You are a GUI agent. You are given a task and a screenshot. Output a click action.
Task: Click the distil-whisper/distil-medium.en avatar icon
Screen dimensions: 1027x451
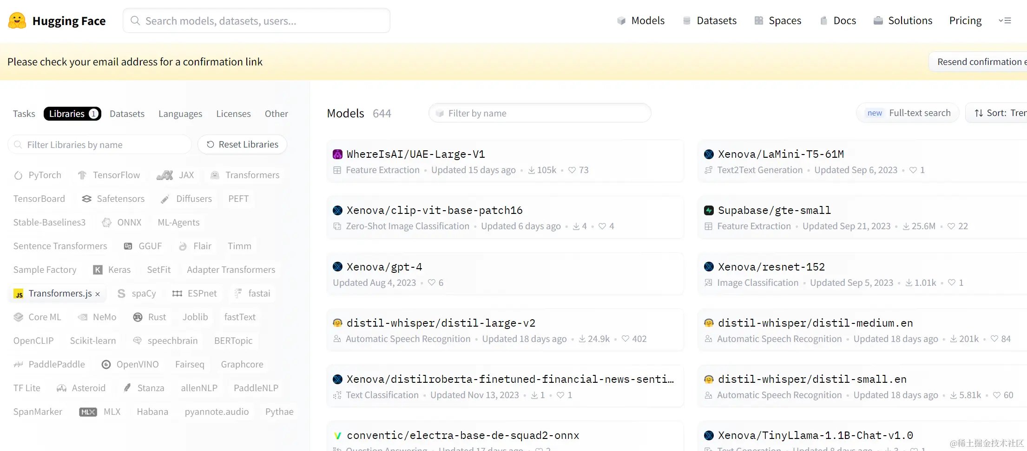[x=709, y=323]
